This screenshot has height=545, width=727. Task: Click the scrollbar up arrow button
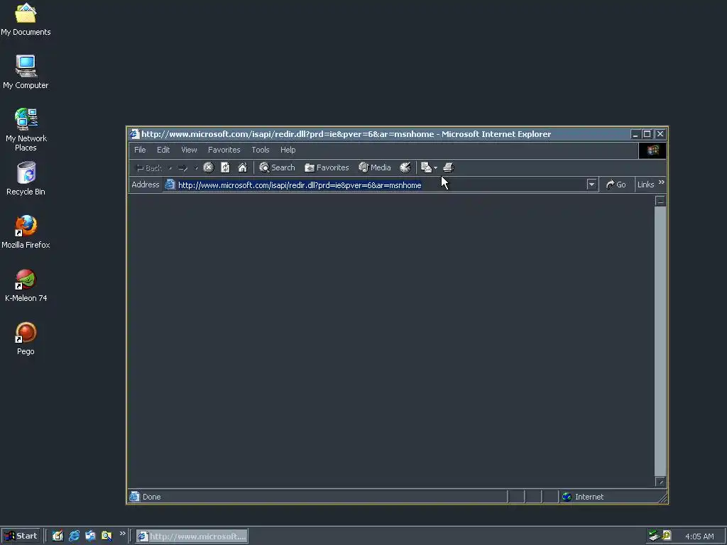click(x=660, y=201)
